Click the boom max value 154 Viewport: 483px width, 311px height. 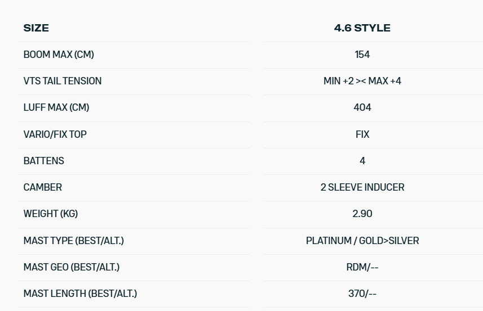tap(362, 55)
